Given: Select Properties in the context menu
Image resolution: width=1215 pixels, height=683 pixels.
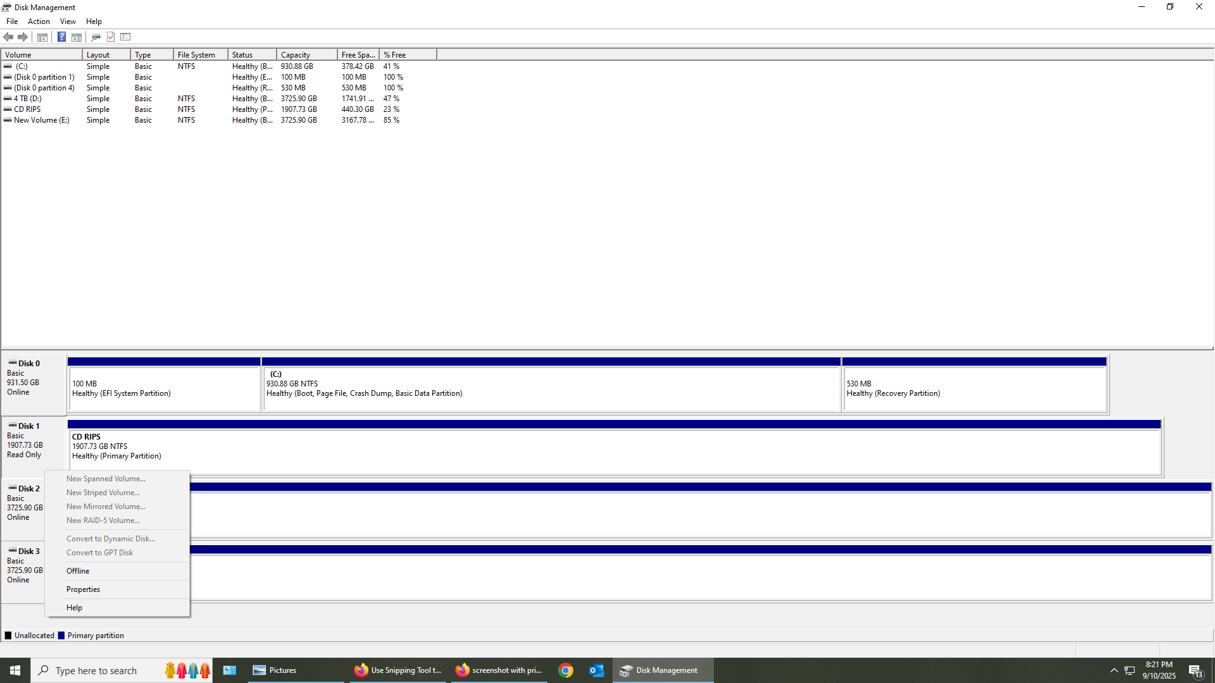Looking at the screenshot, I should [83, 589].
